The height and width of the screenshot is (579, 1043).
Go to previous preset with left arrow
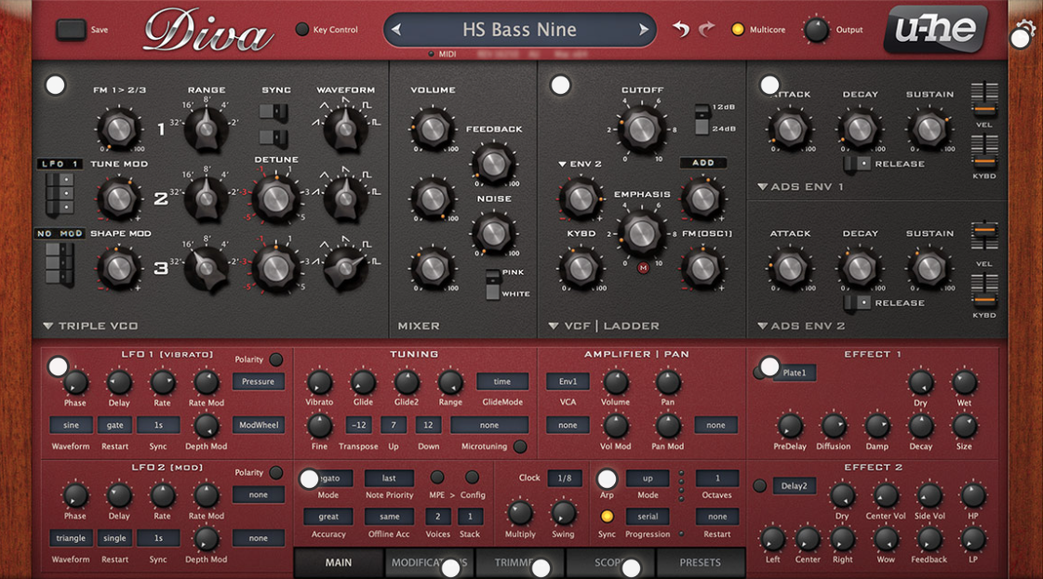396,30
